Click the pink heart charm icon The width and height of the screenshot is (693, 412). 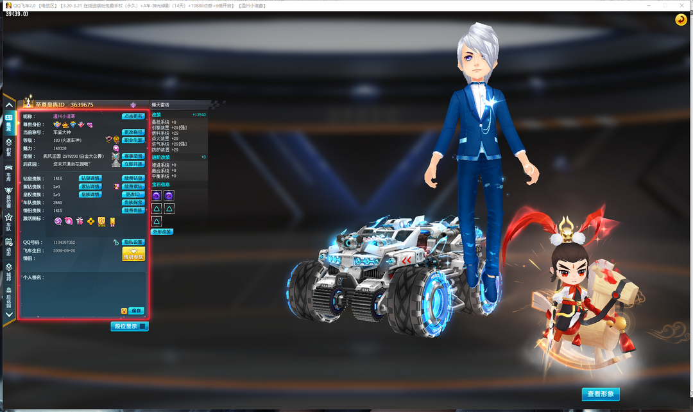coord(116,148)
